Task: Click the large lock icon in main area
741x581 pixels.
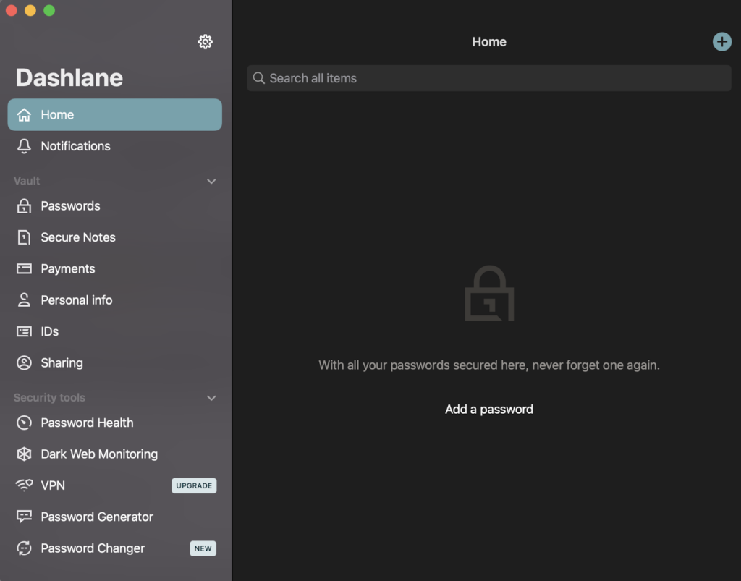Action: (x=490, y=293)
